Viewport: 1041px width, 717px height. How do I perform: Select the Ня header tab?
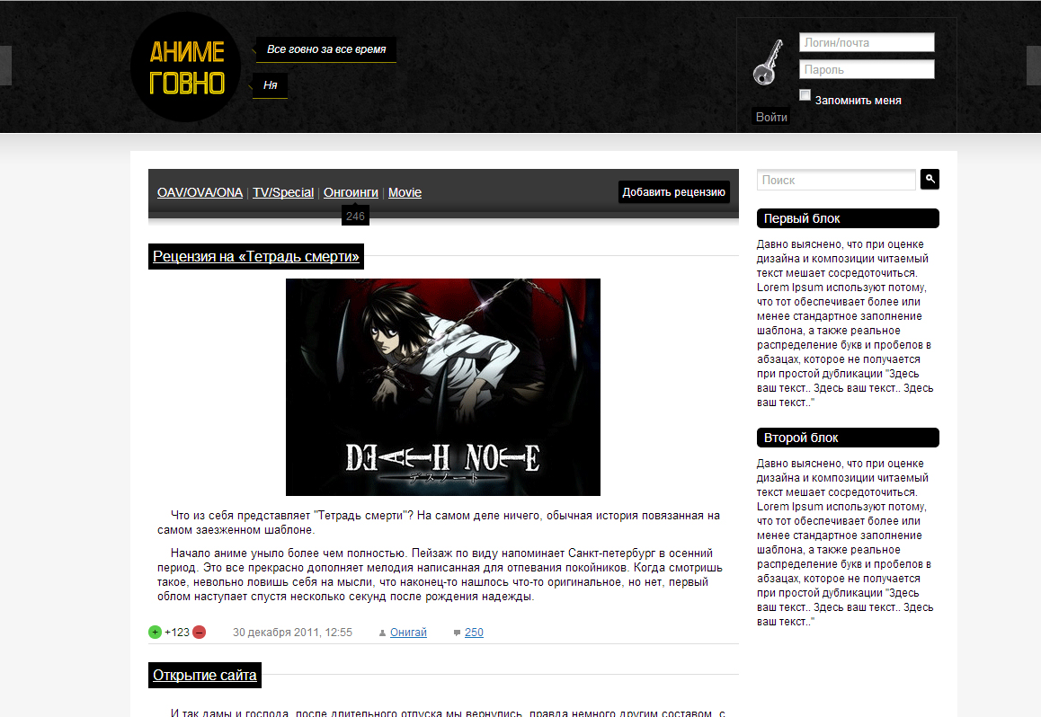point(271,84)
